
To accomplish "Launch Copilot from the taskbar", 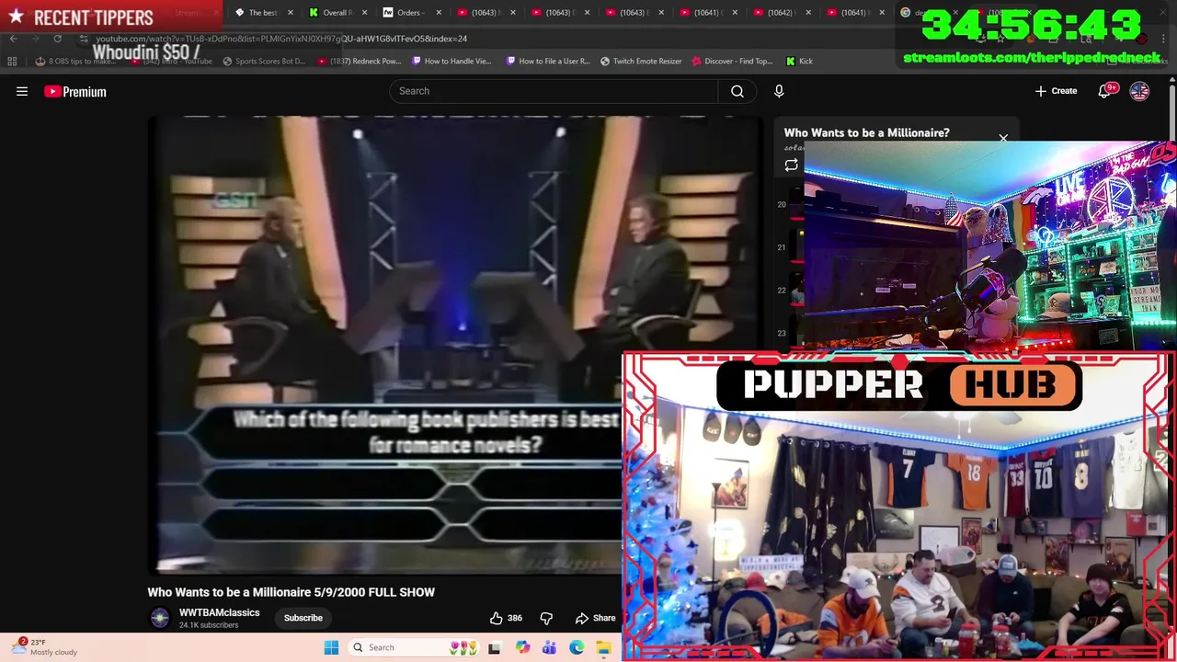I will pos(522,647).
